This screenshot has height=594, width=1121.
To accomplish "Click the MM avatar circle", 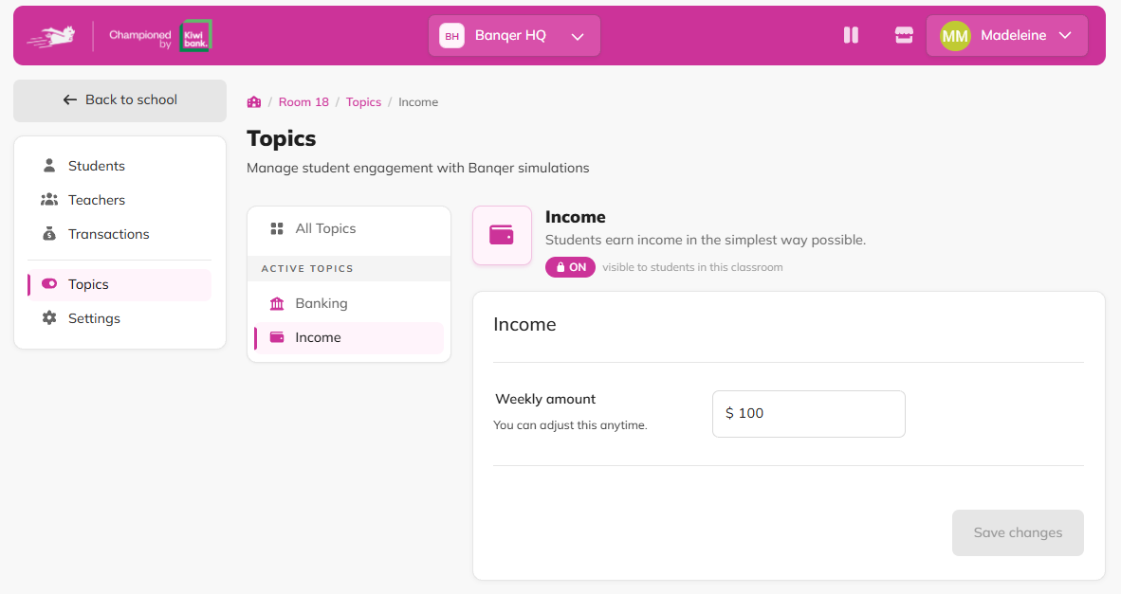I will (x=955, y=36).
